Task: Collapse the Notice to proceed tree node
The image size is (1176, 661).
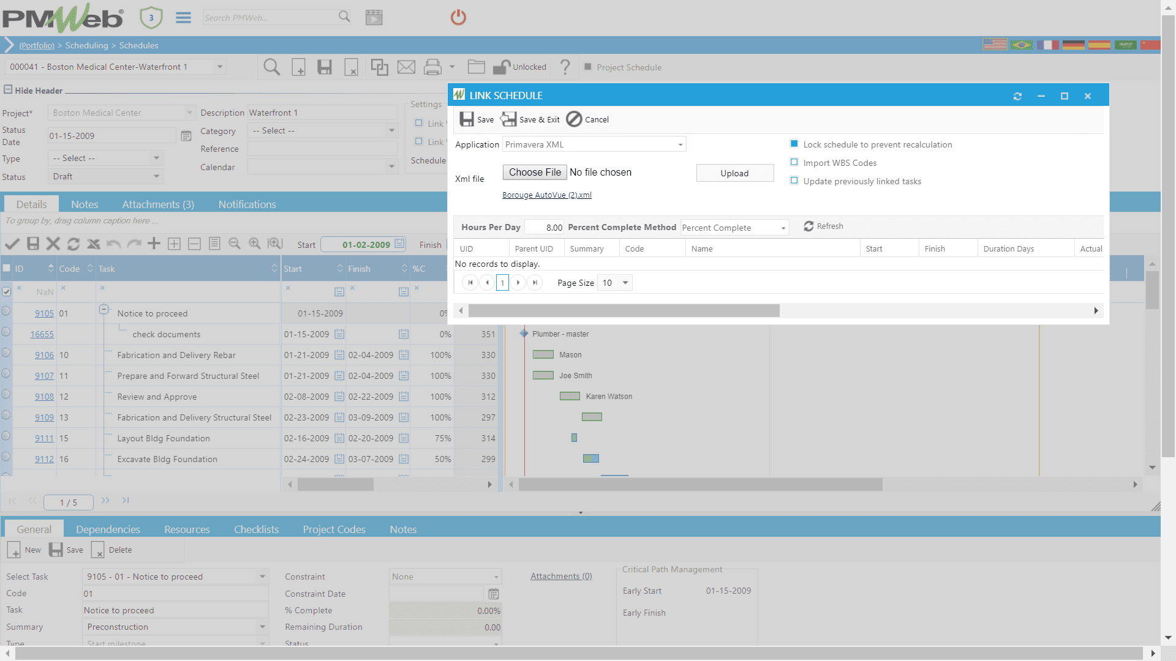Action: (x=104, y=310)
